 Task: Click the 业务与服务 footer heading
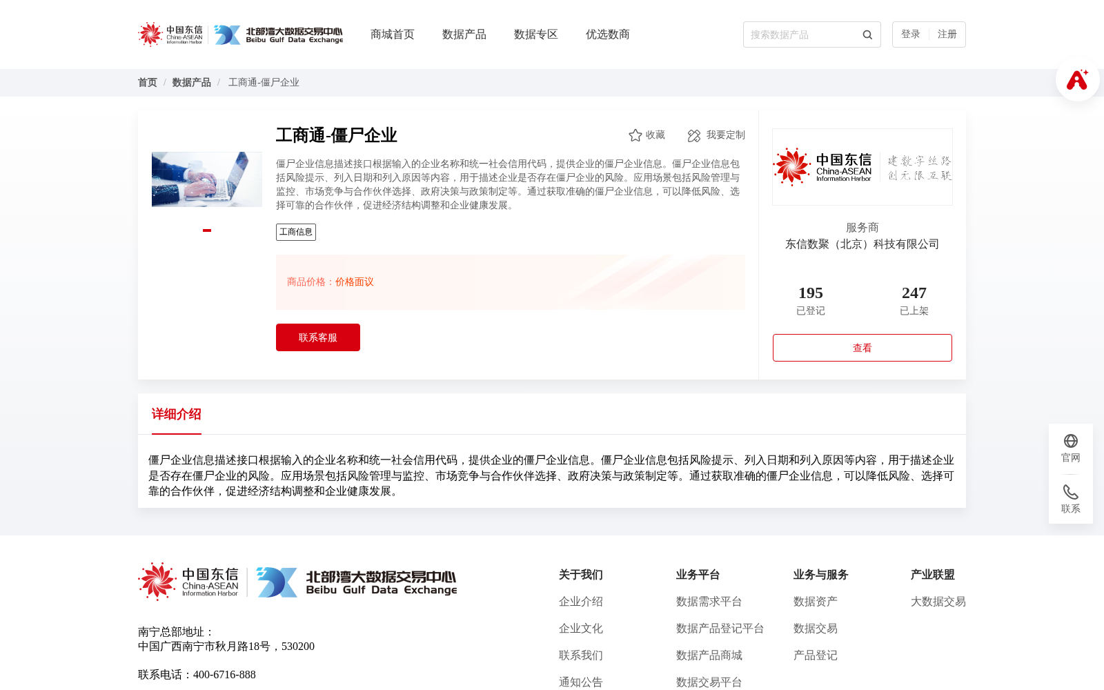tap(821, 575)
